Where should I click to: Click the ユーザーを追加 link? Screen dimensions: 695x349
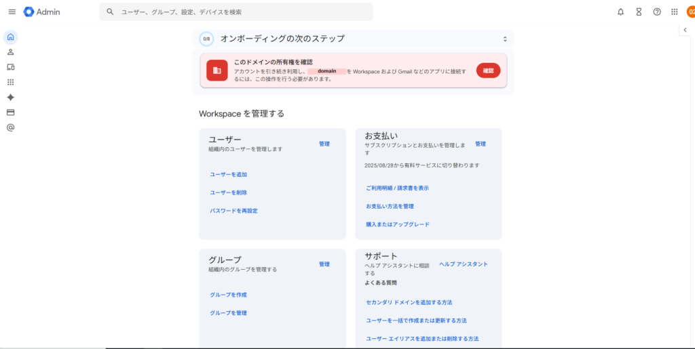[x=228, y=174]
